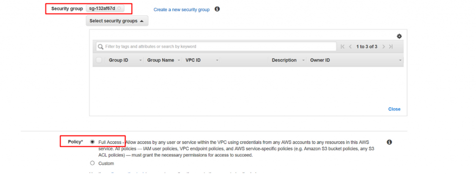476x174 pixels.
Task: Select the Full Access policy option
Action: click(93, 142)
